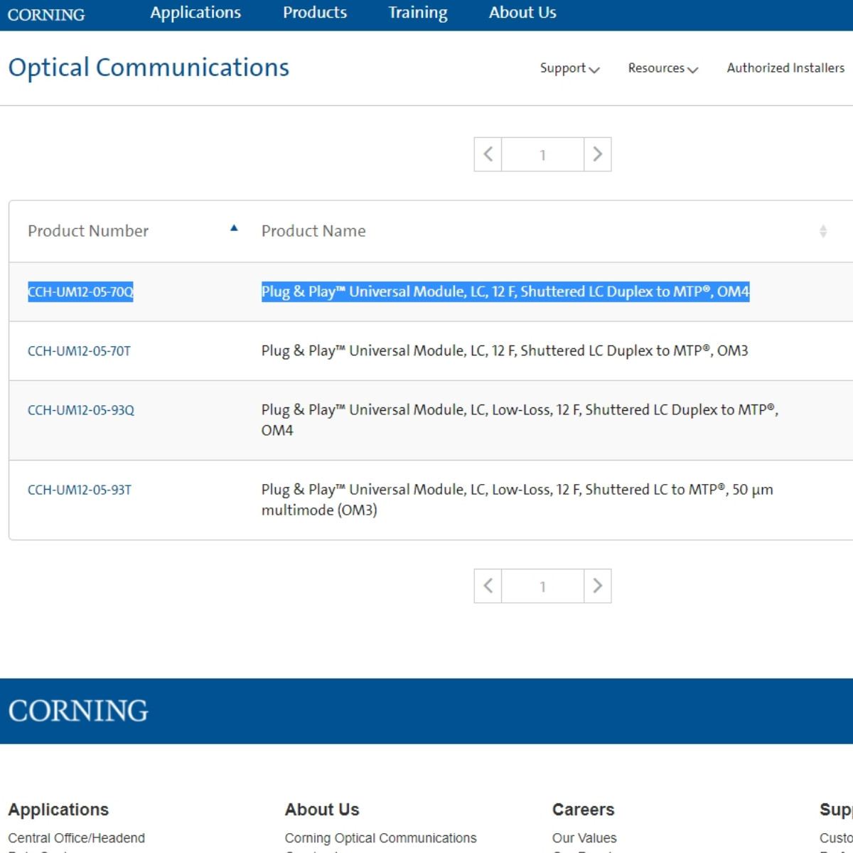Open Central Office/Headend footer link
This screenshot has width=853, height=853.
76,838
